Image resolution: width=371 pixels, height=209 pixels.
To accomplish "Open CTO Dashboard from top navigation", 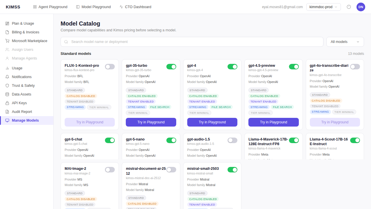I will pos(135,7).
